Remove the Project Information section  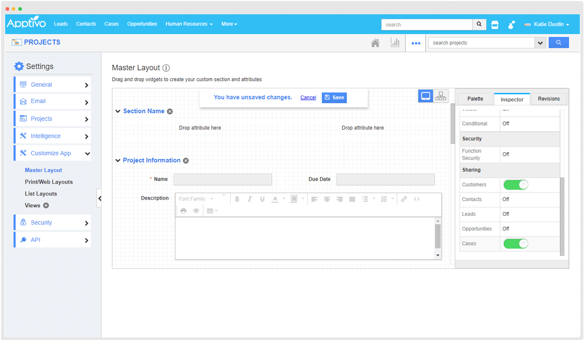186,161
